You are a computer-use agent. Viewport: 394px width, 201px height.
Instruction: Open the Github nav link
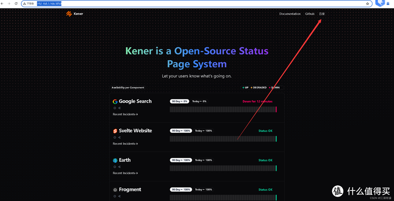[310, 14]
